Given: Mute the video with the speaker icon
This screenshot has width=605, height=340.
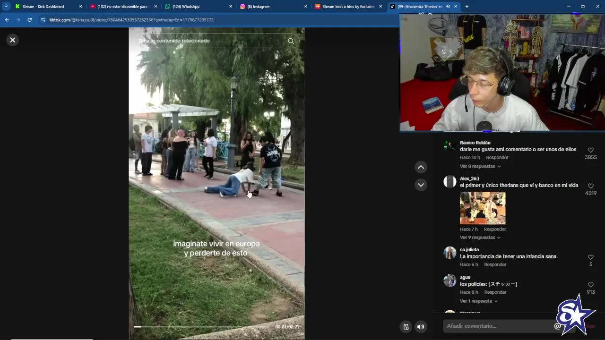Looking at the screenshot, I should click(420, 327).
